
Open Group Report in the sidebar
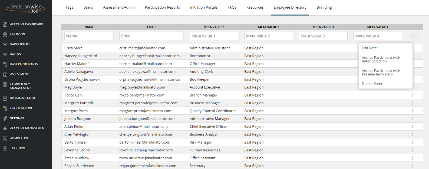(21, 108)
